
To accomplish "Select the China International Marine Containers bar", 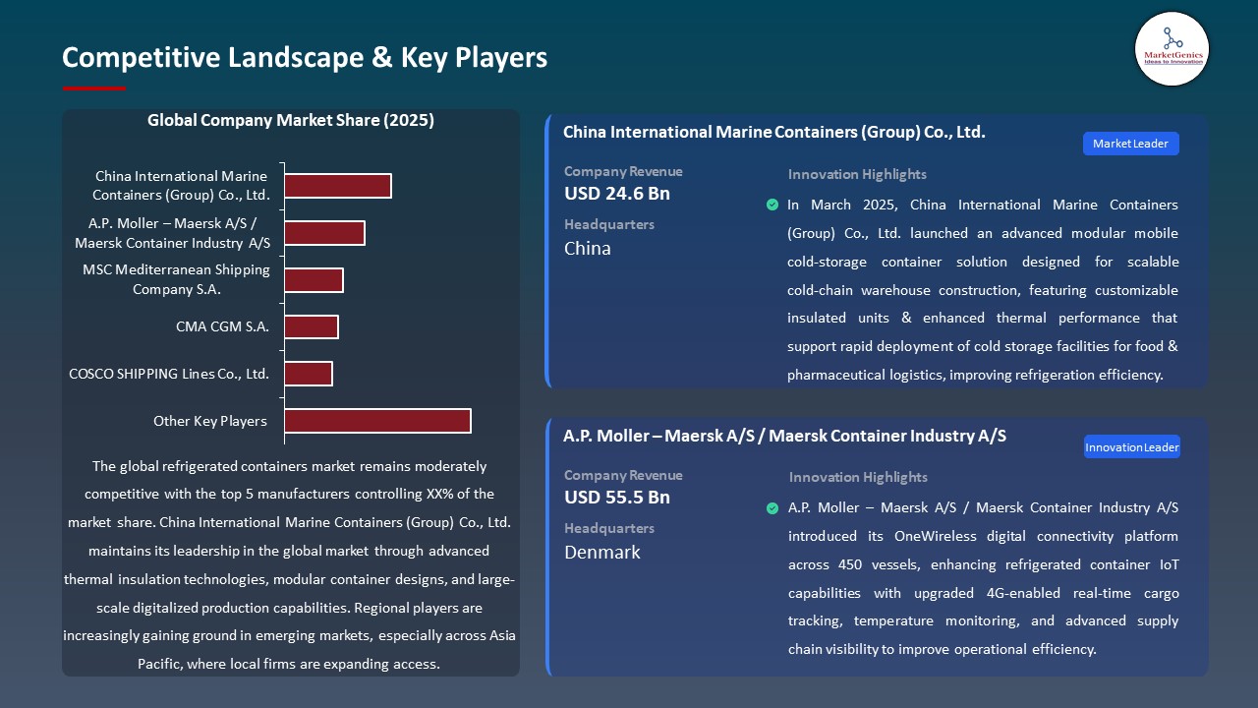I will click(338, 186).
